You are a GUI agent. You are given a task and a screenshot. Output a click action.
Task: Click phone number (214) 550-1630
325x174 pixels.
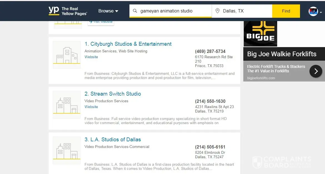click(x=210, y=101)
